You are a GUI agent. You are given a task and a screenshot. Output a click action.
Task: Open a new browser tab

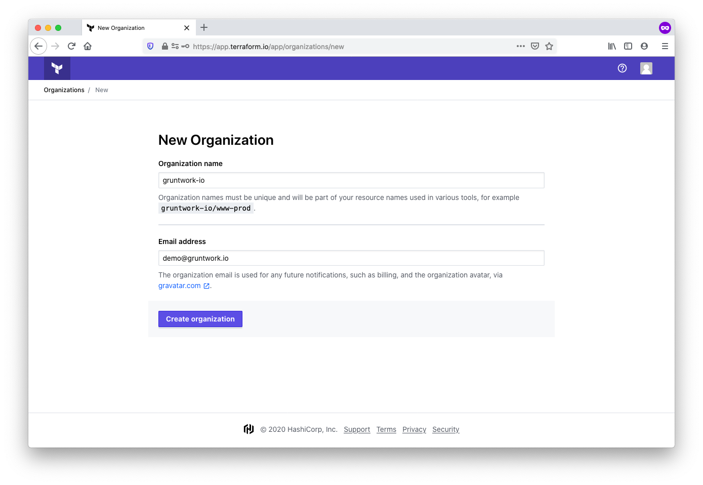pos(204,28)
